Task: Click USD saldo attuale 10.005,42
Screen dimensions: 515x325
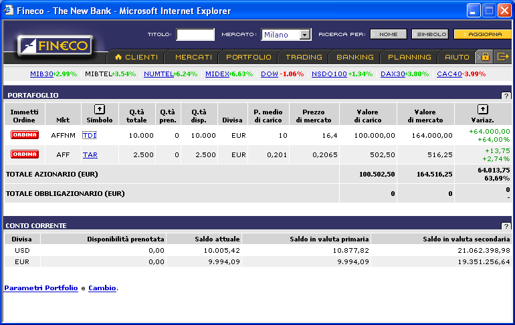Action: tap(221, 251)
